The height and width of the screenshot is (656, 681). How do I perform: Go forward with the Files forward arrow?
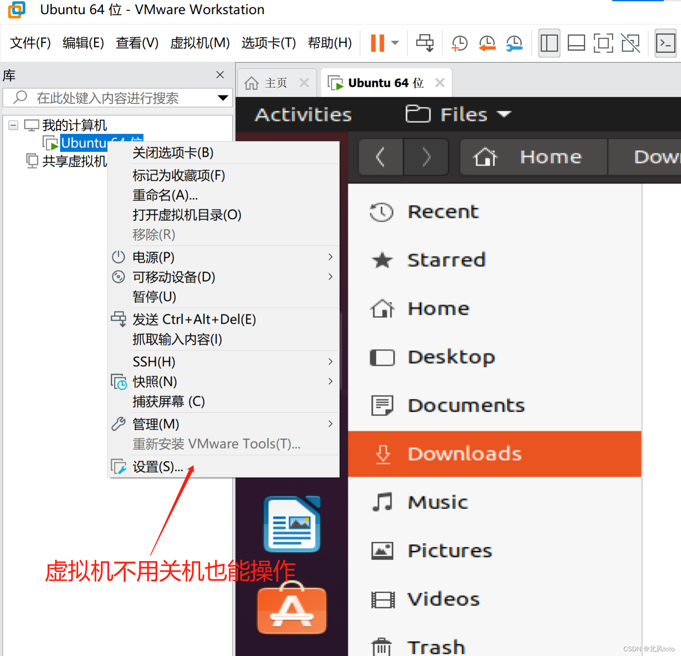[426, 157]
